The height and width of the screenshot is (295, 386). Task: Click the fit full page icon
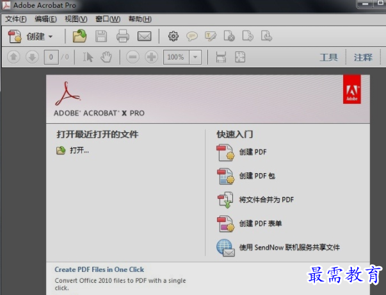point(240,57)
